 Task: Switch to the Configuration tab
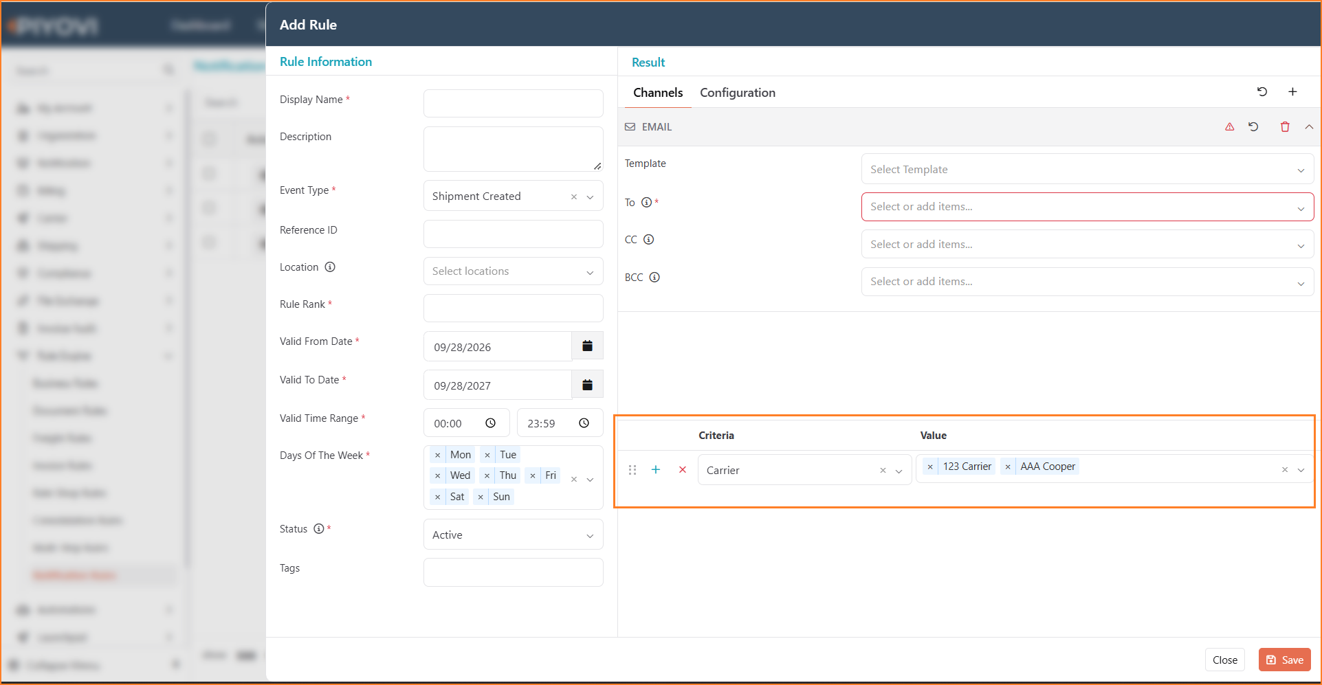pos(737,93)
